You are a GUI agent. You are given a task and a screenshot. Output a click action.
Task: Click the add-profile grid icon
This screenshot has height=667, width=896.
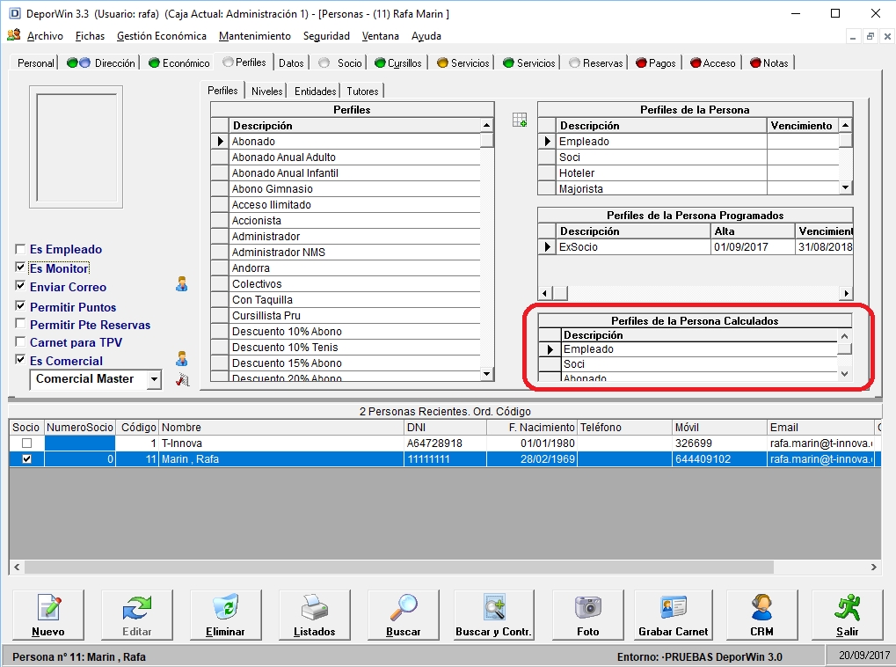coord(520,121)
